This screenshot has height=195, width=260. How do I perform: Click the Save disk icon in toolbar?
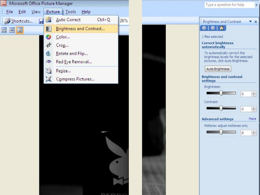pos(41,21)
